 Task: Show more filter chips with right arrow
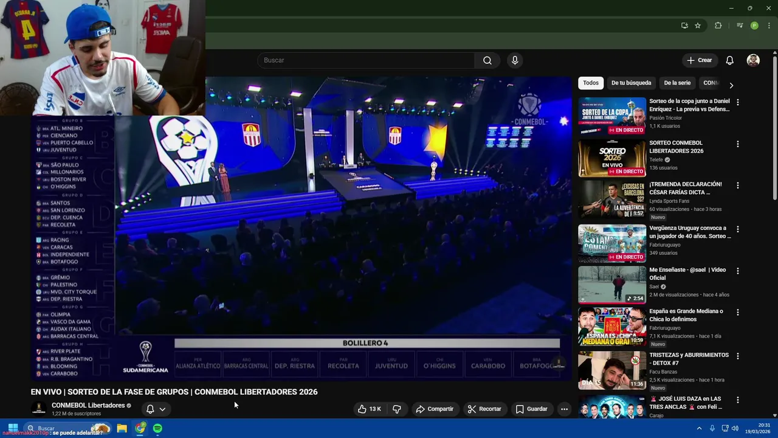[x=731, y=85]
